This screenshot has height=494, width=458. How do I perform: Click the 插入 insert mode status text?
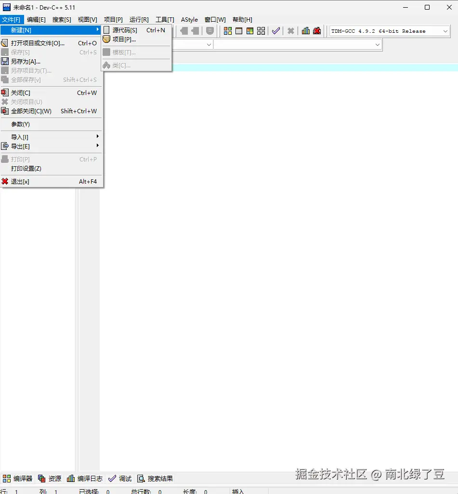coord(238,491)
